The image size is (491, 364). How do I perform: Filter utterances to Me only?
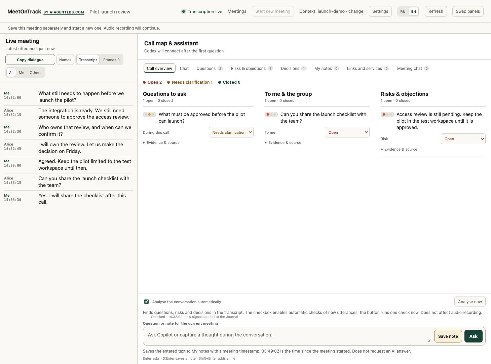pyautogui.click(x=22, y=73)
